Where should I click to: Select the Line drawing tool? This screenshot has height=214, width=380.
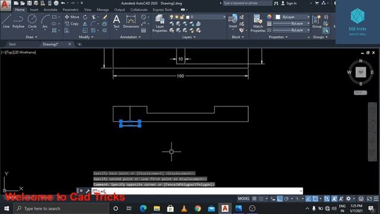click(7, 21)
